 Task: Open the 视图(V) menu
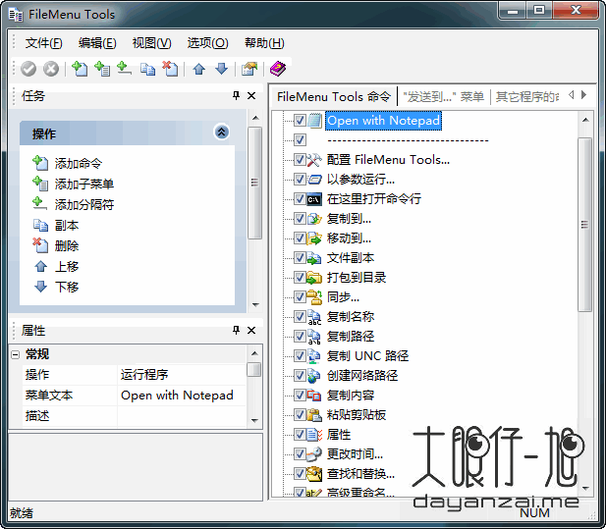[x=151, y=43]
